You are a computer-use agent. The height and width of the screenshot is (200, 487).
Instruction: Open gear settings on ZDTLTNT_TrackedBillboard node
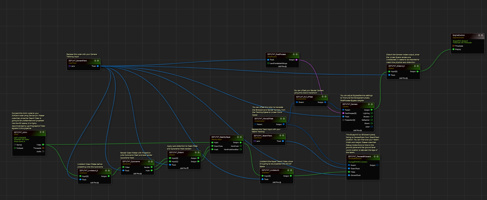tap(378, 156)
